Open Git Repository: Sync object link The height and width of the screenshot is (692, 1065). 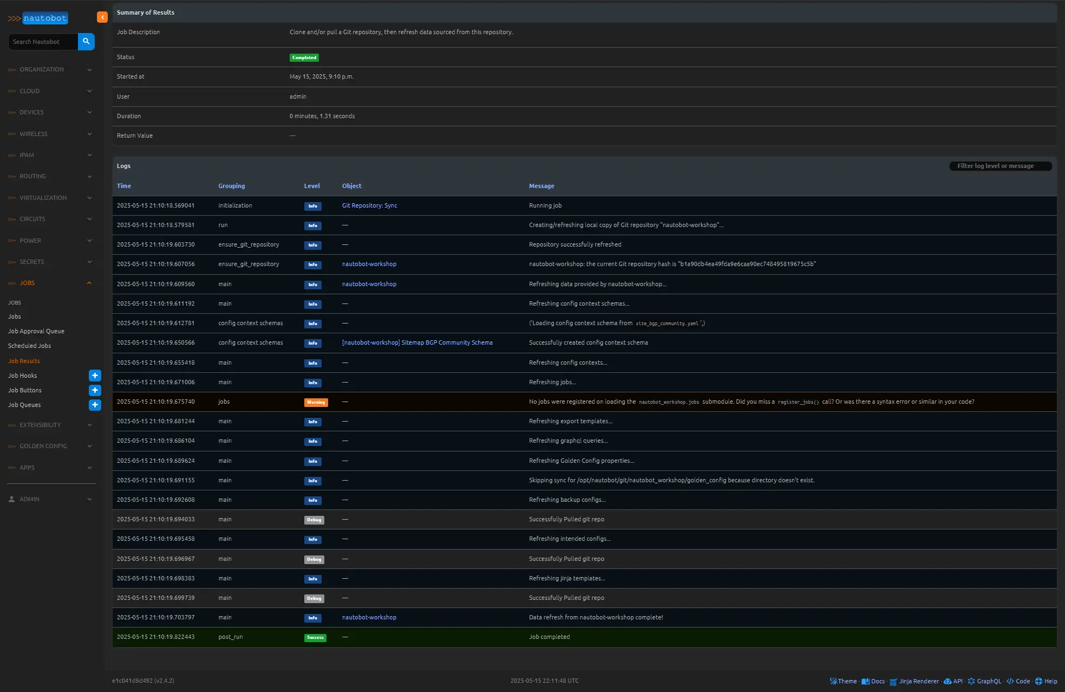coord(369,205)
